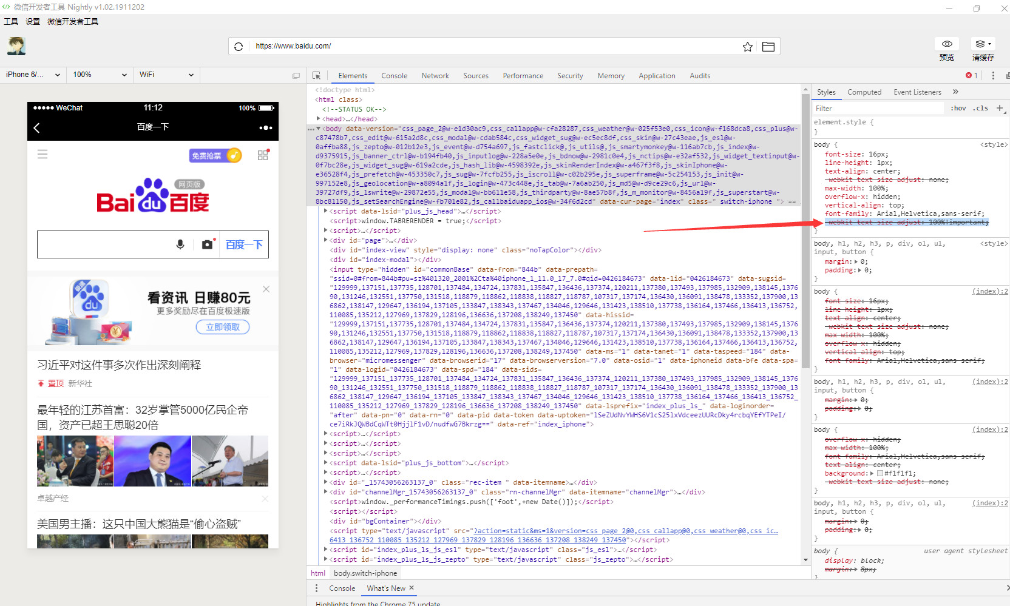
Task: Open the (index):2 source link for body rule
Action: tap(990, 292)
